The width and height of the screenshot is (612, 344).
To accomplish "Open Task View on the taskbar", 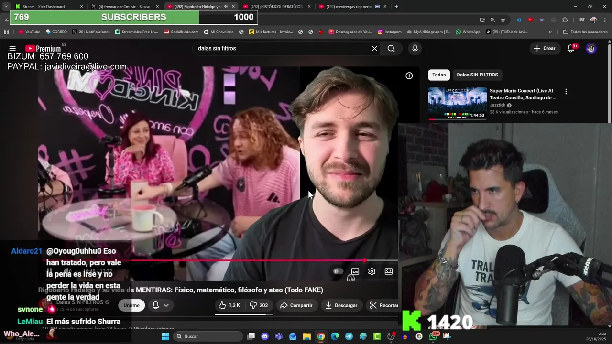I will click(251, 336).
